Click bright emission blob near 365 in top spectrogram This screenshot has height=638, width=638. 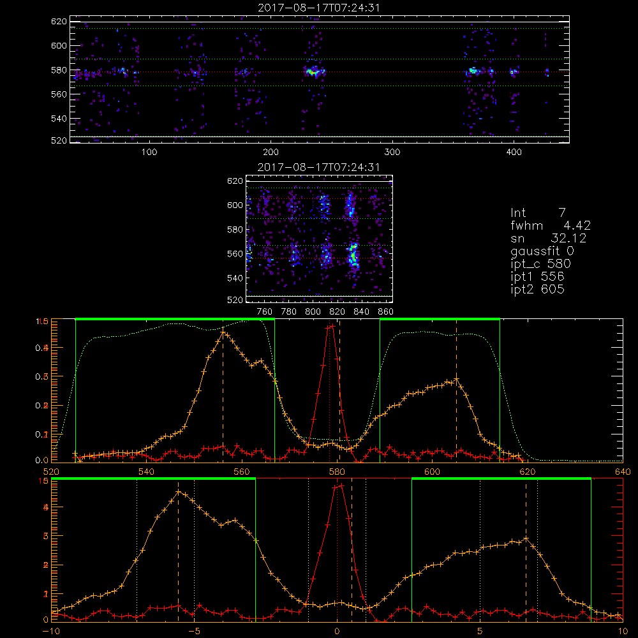pyautogui.click(x=473, y=71)
